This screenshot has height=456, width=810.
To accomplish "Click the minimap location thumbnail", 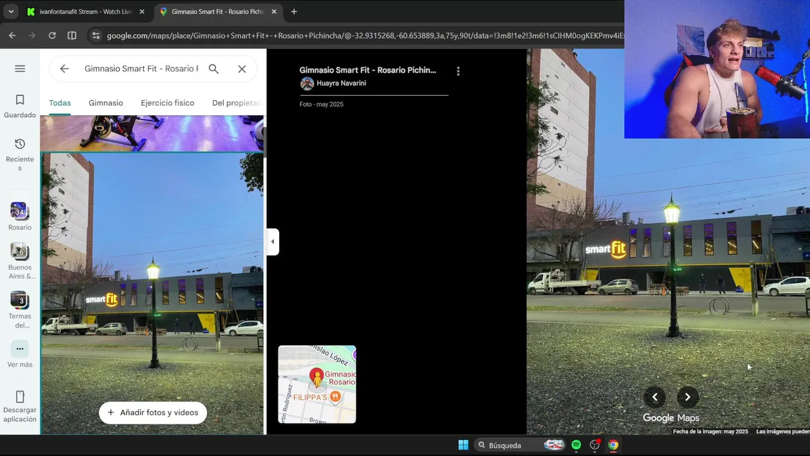I will 317,384.
